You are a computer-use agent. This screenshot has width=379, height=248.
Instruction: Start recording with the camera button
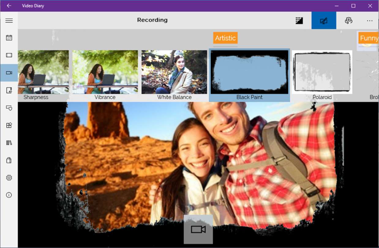[198, 229]
